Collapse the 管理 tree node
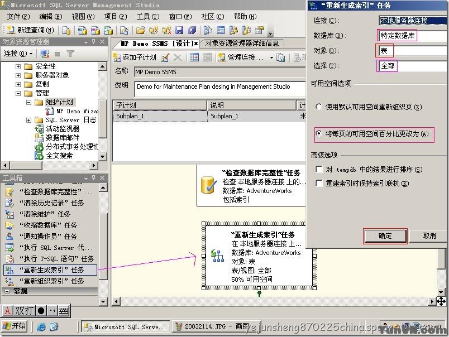The height and width of the screenshot is (337, 449). click(x=18, y=93)
